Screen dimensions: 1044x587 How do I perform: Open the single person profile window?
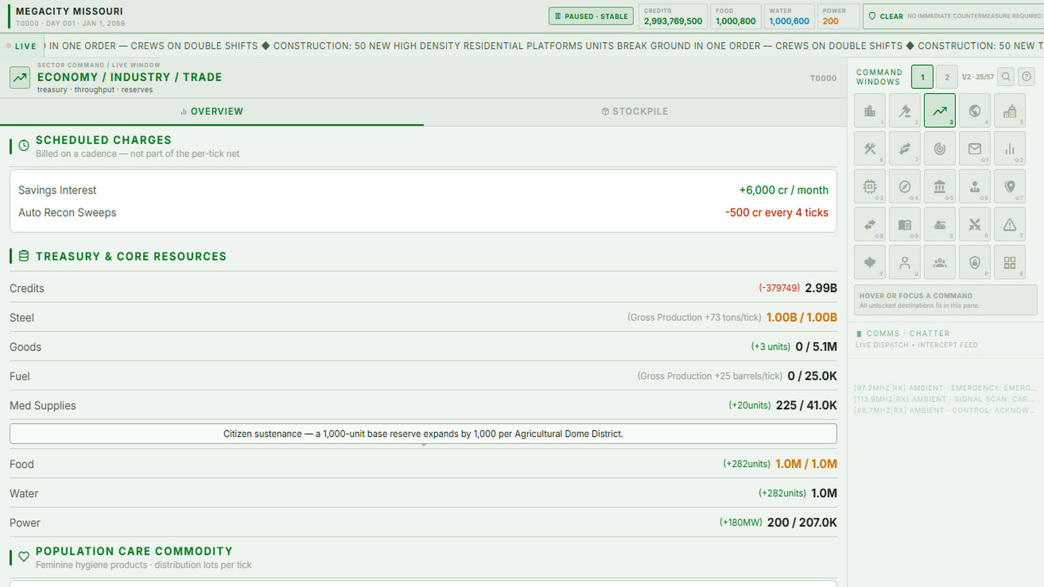tap(905, 263)
